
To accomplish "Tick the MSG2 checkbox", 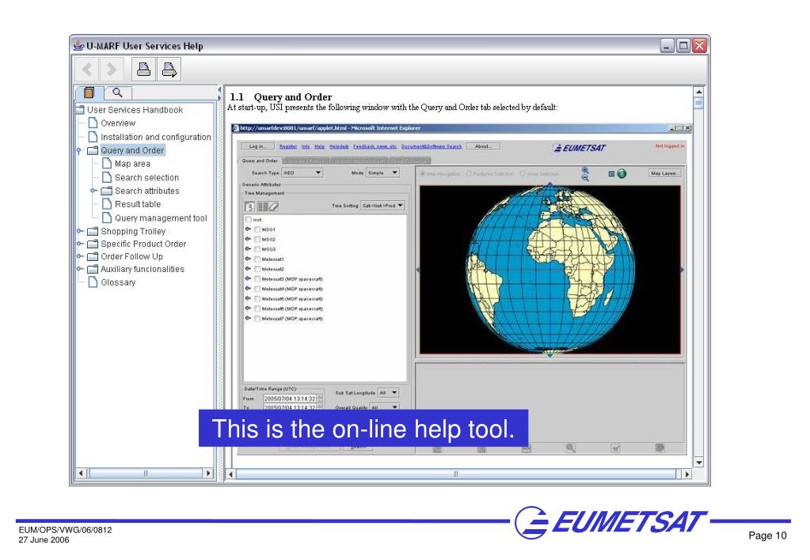I will point(257,240).
